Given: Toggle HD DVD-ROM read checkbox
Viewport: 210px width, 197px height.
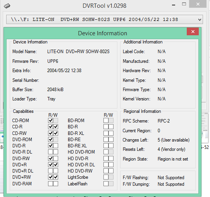Looking at the screenshot, I should tap(106, 152).
